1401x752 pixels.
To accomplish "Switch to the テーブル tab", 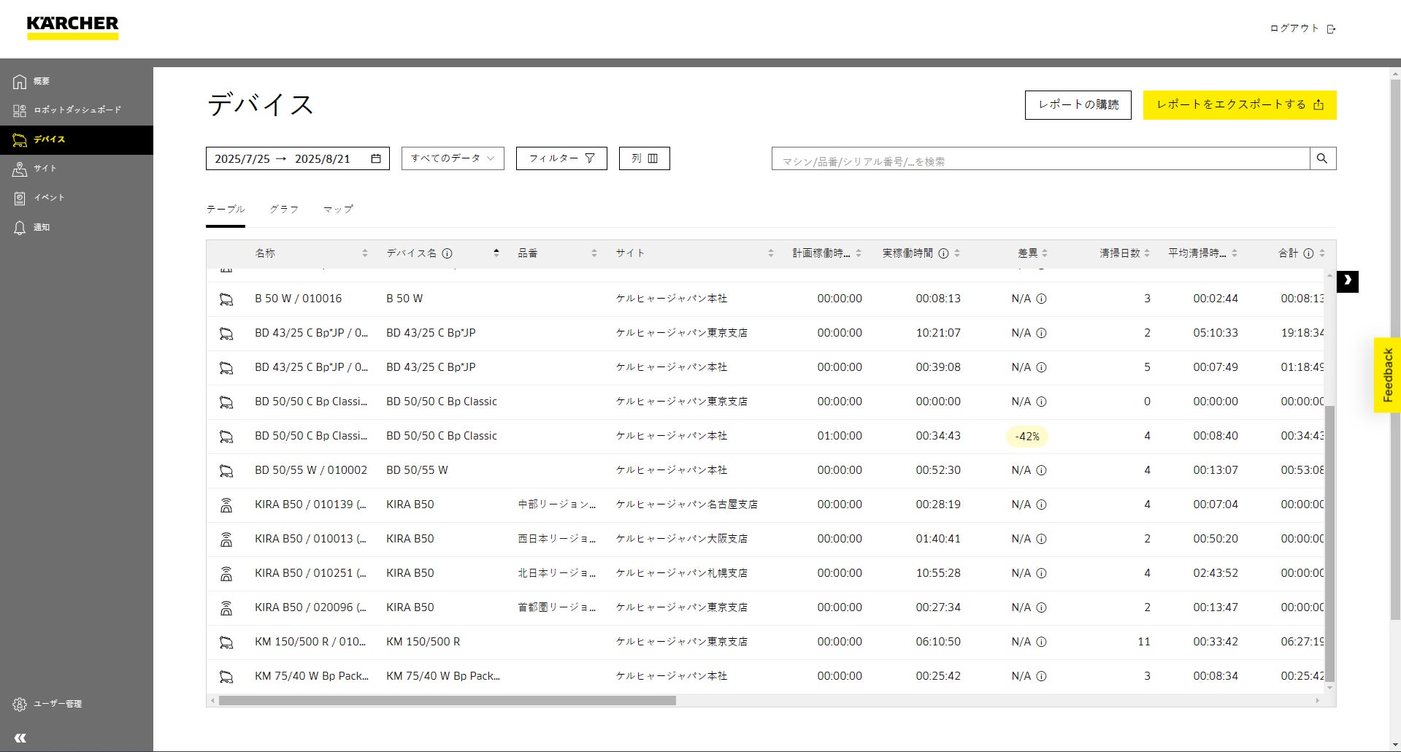I will [x=226, y=210].
